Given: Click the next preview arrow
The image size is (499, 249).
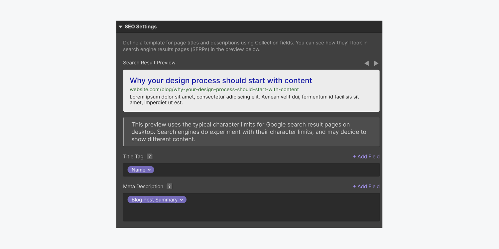Looking at the screenshot, I should point(376,63).
